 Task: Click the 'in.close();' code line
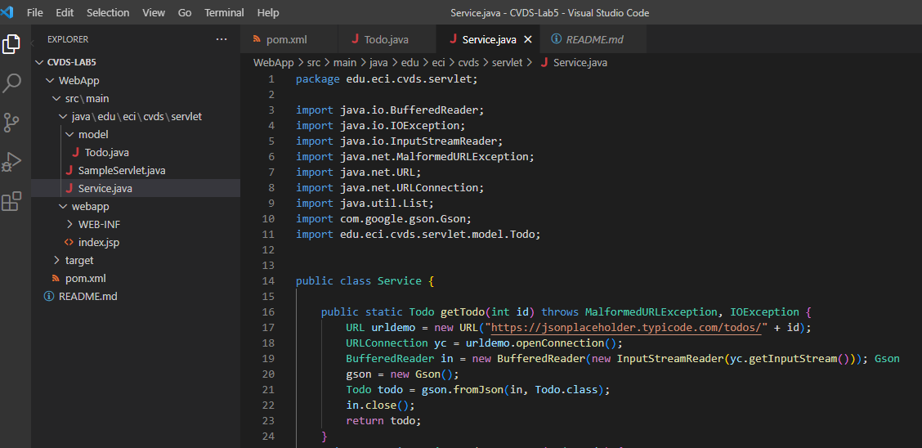pos(380,405)
